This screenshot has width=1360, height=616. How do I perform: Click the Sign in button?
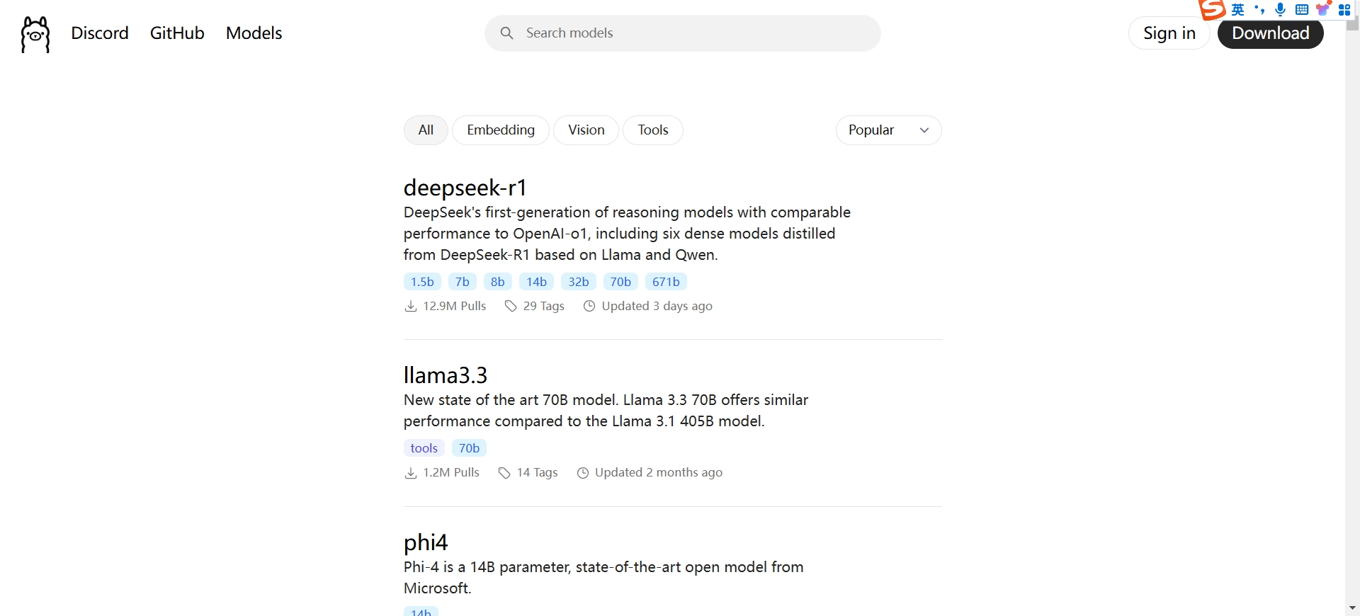1169,33
